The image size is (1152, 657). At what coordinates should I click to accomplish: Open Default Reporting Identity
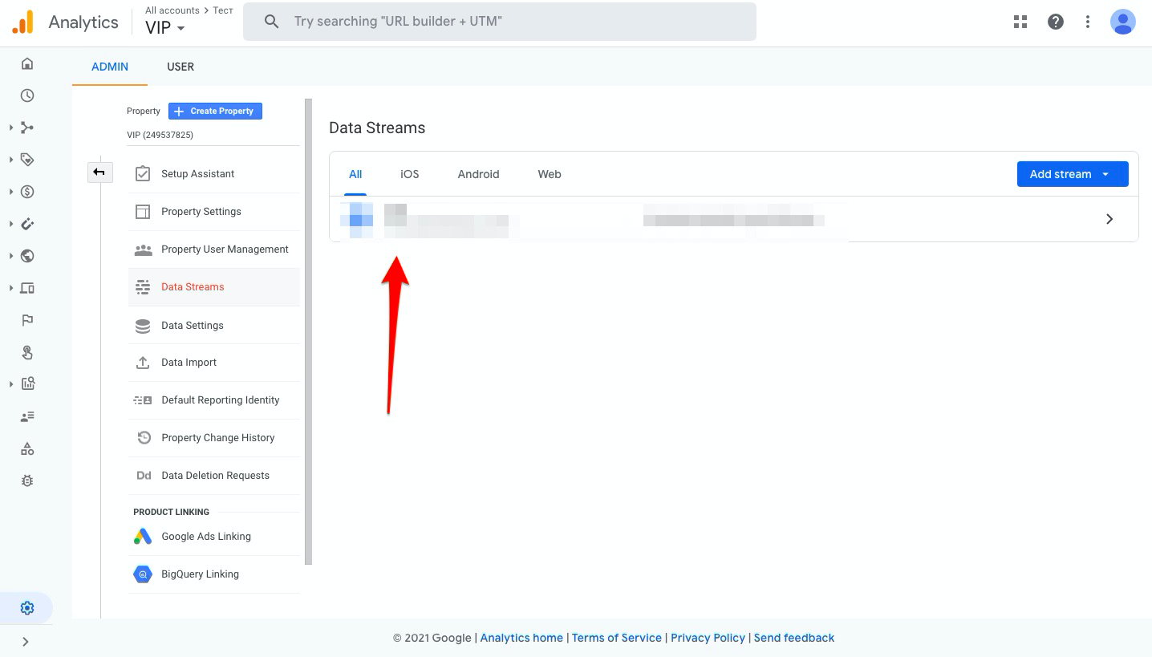coord(213,400)
